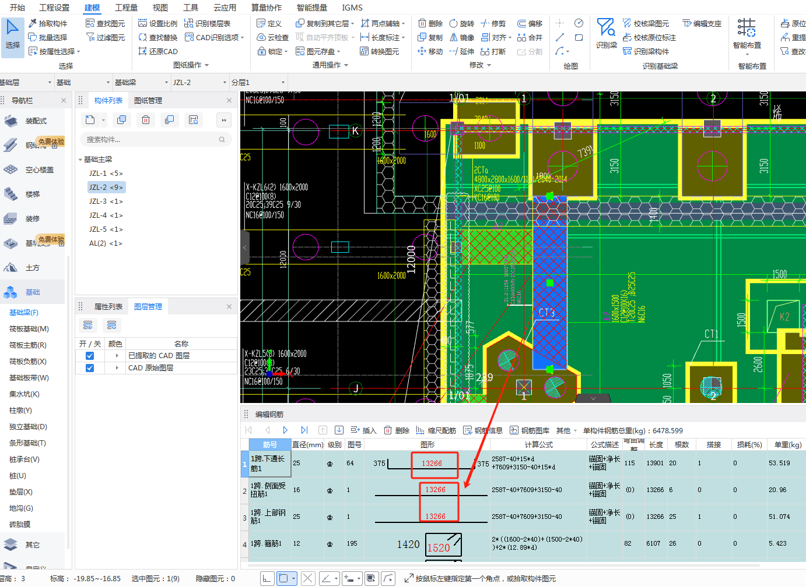
Task: Click 编辑支座 tool
Action: pyautogui.click(x=702, y=23)
